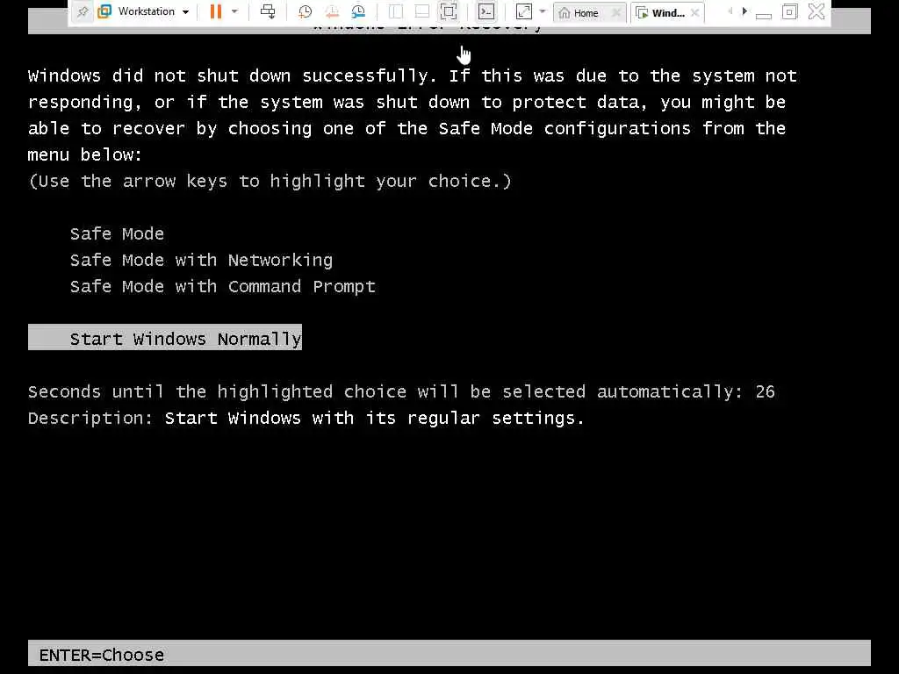Close the Wind... VM tab
Viewport: 899px width, 674px height.
[x=695, y=12]
